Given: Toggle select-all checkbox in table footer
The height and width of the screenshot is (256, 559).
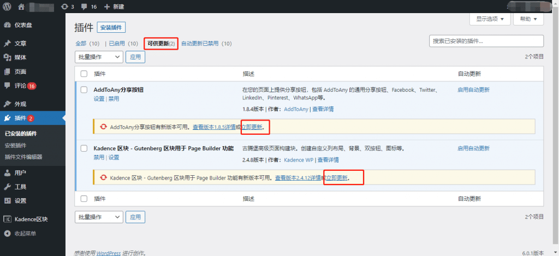Looking at the screenshot, I should pyautogui.click(x=84, y=199).
